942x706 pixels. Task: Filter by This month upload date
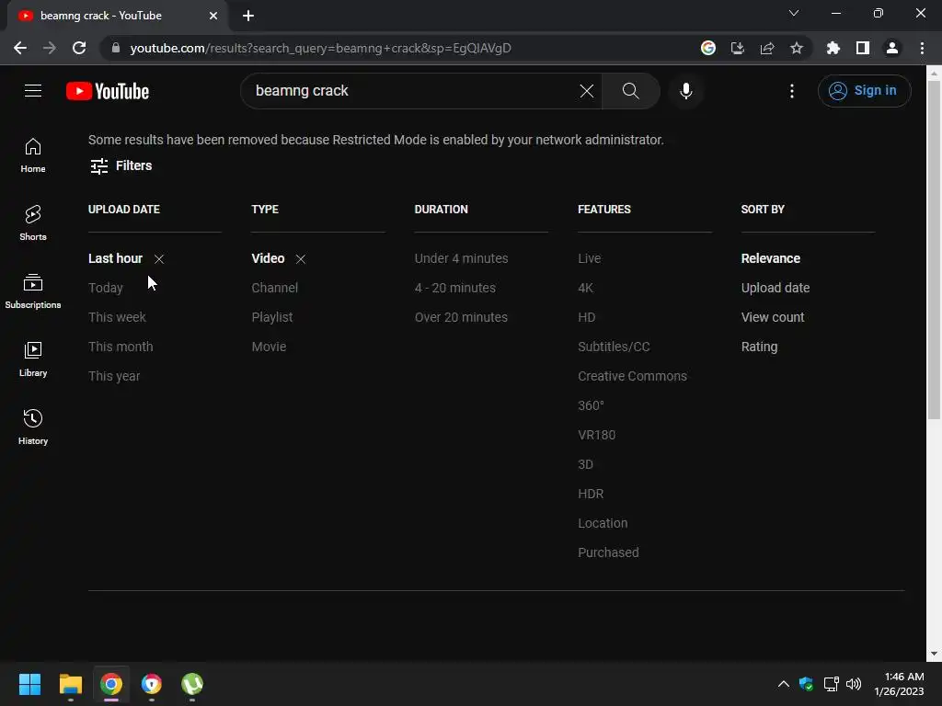point(121,347)
